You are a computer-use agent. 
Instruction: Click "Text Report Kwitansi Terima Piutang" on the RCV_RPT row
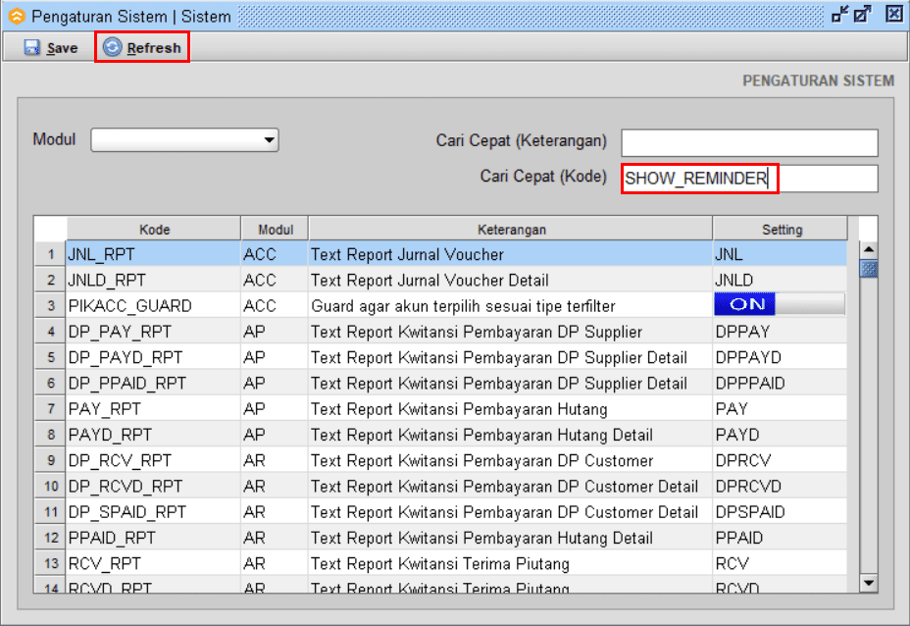440,563
